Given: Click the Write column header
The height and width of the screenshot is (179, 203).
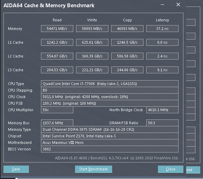Looking at the screenshot, I should [92, 20].
